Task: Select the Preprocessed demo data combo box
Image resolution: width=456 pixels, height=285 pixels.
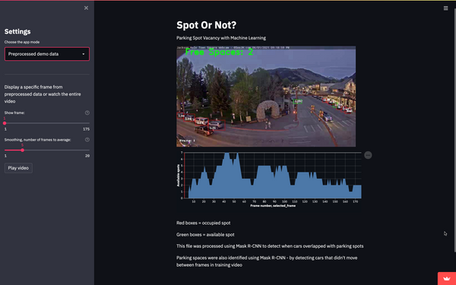Action: (47, 54)
